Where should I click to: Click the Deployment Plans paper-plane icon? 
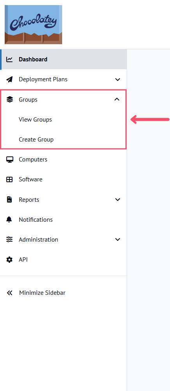9,79
